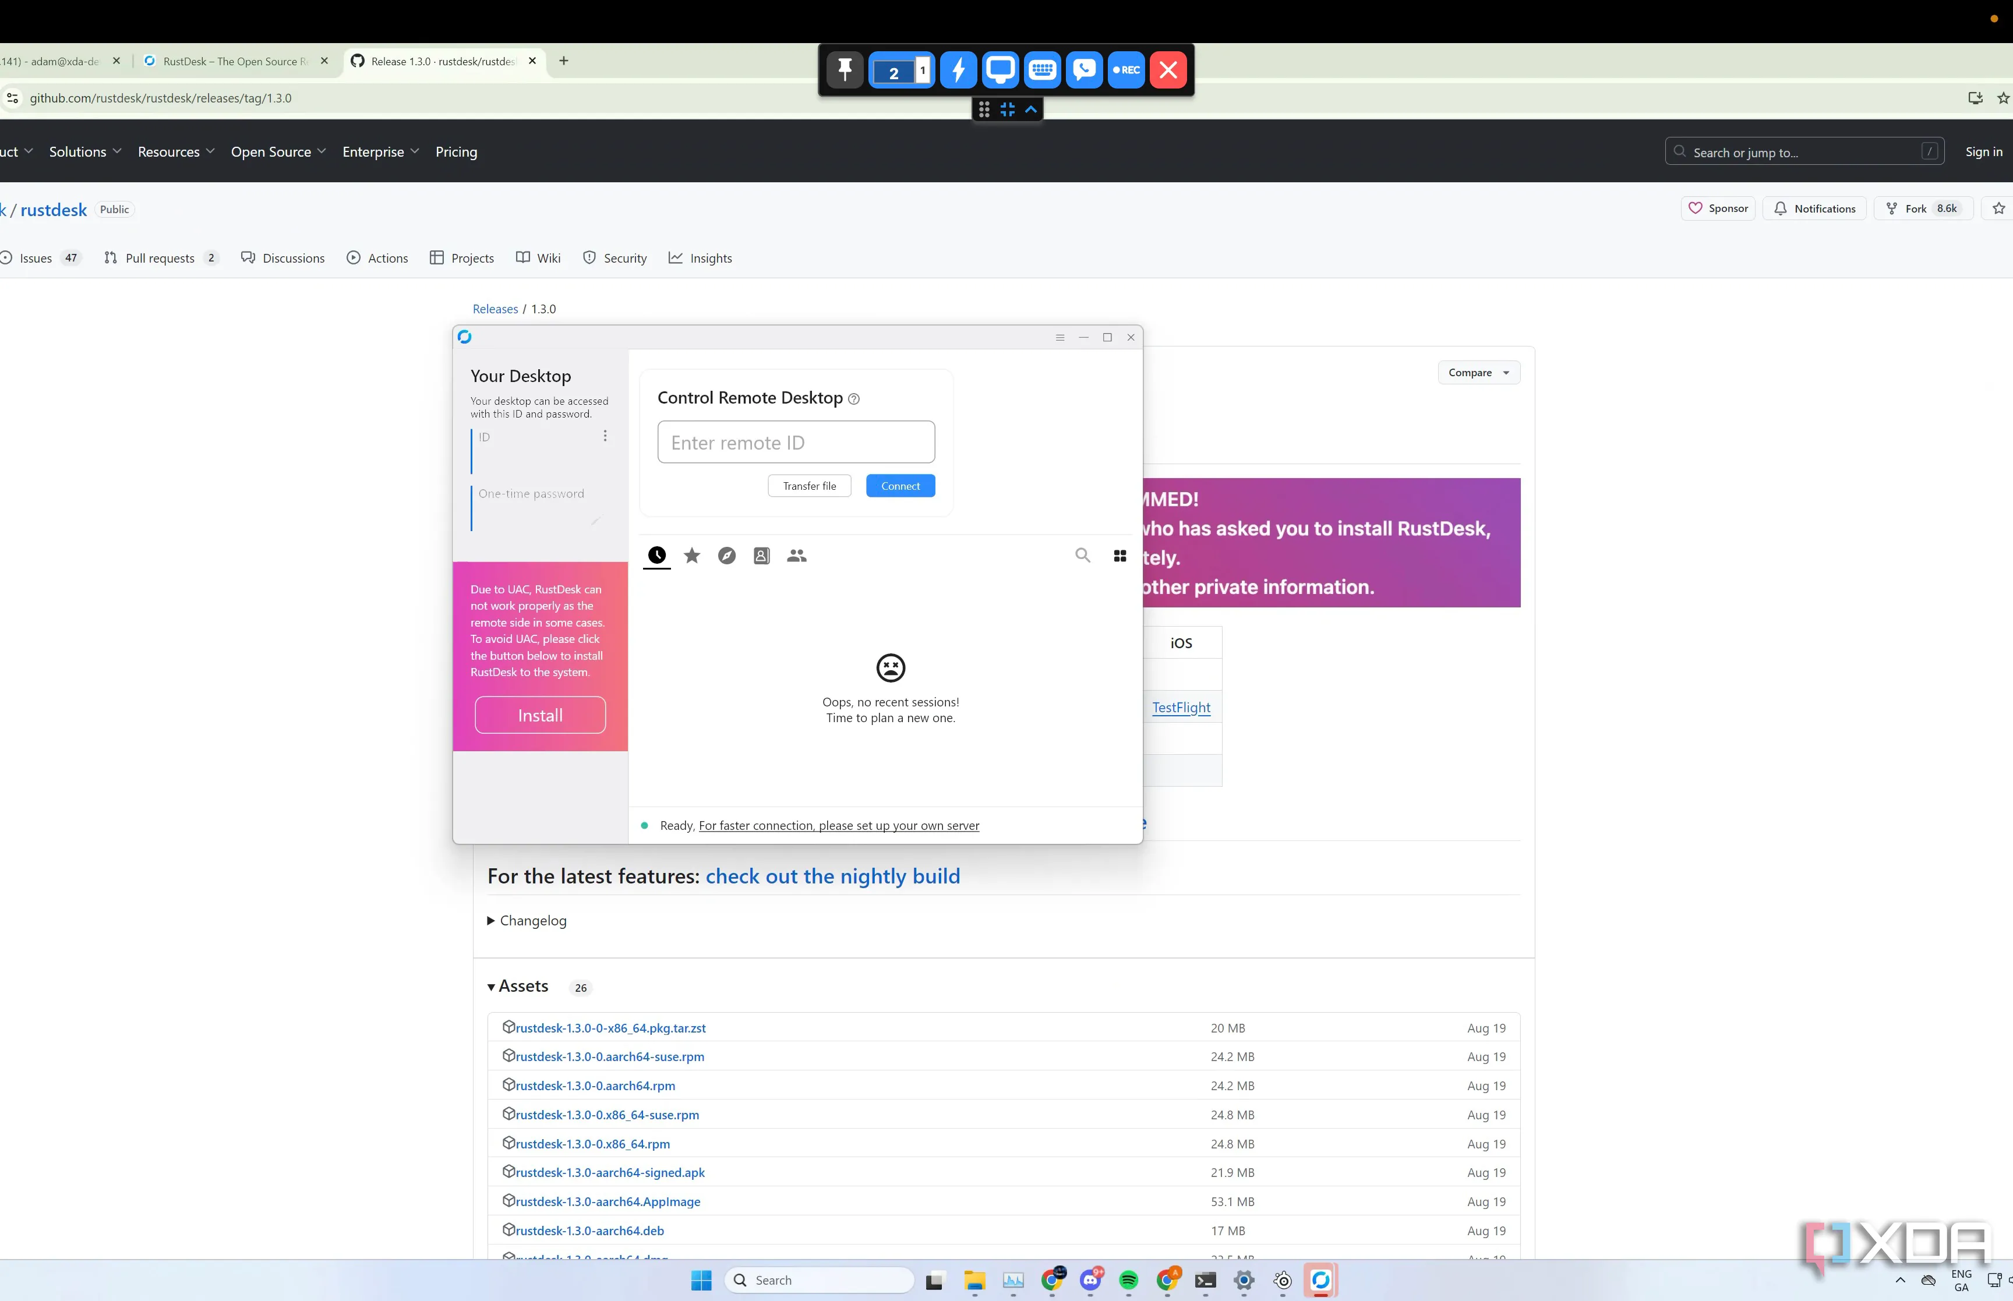
Task: Open the Compare dropdown
Action: click(x=1478, y=372)
